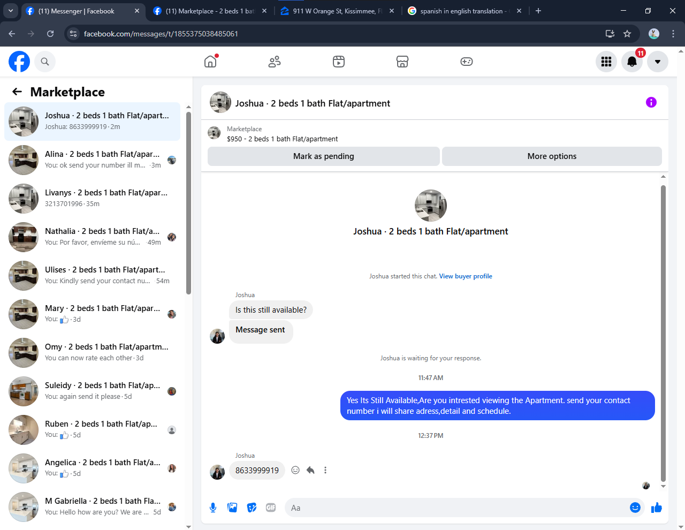The height and width of the screenshot is (530, 685).
Task: Open M Gabriella conversation in the list
Action: [x=93, y=507]
